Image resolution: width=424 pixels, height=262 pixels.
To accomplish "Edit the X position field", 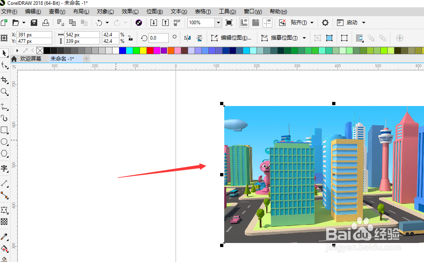I will 34,35.
